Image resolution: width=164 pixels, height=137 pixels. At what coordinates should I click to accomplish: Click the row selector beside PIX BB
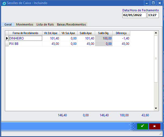[7, 44]
